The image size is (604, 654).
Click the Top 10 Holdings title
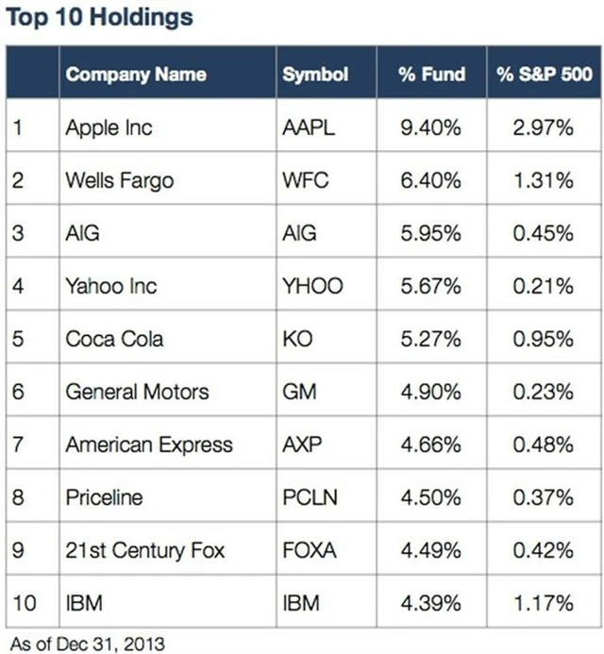click(100, 17)
